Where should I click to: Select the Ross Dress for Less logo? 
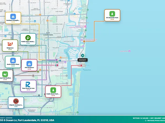coord(28,84)
